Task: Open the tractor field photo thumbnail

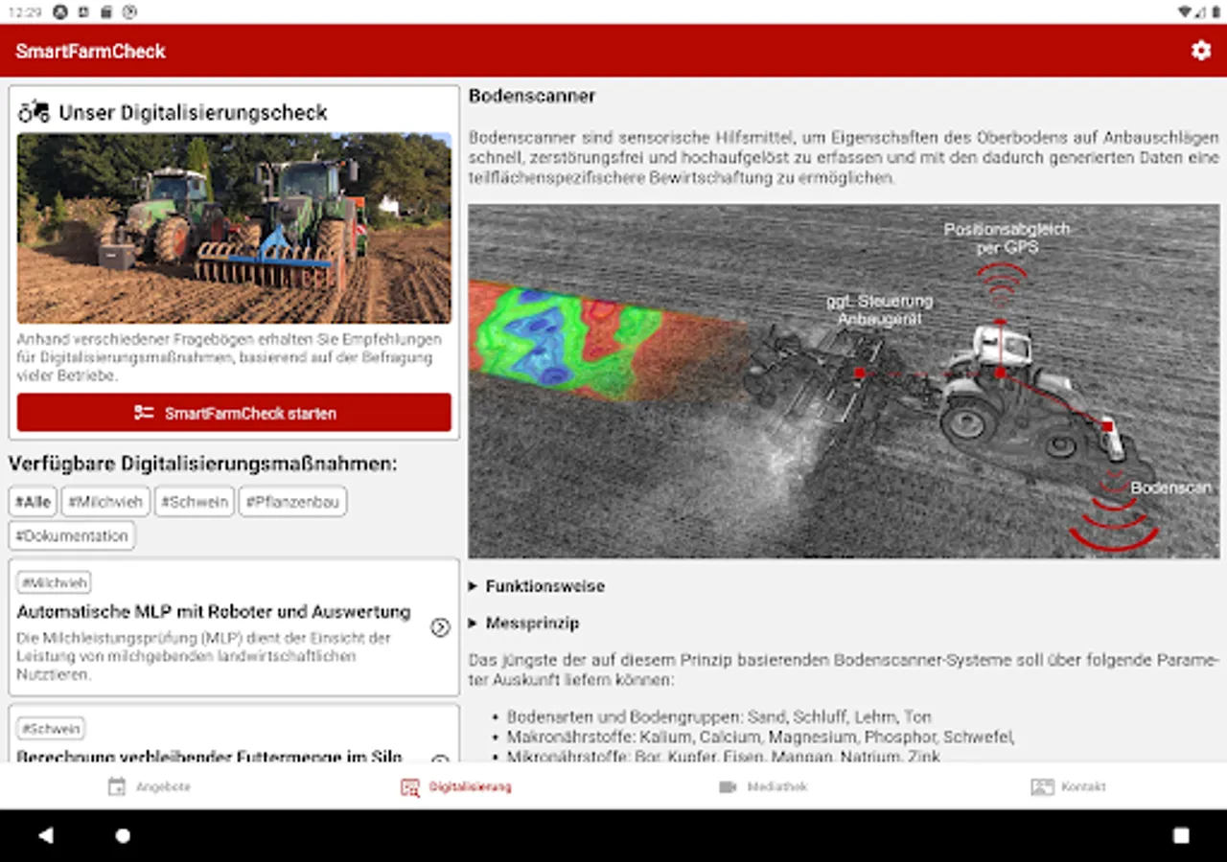Action: click(234, 228)
